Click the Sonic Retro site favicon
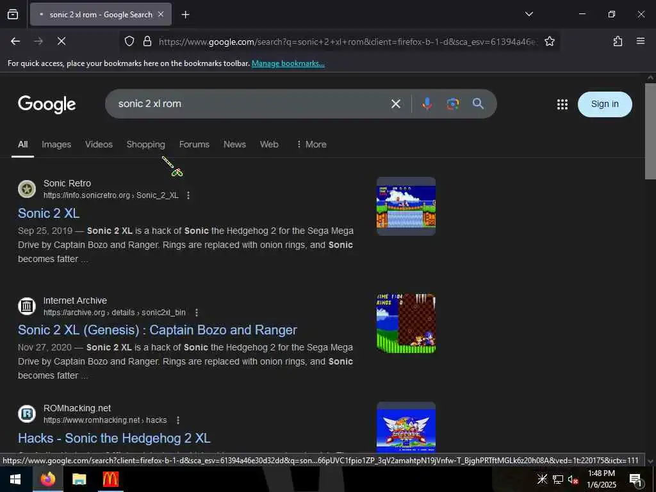This screenshot has height=492, width=656. click(27, 189)
